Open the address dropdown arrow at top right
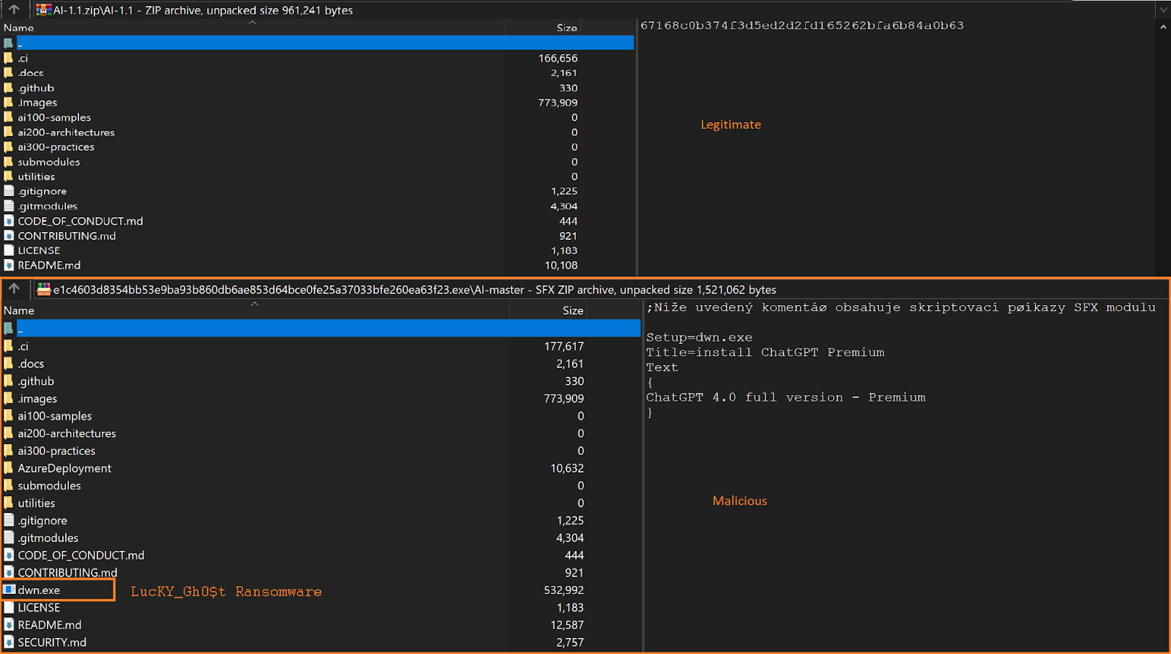 1163,10
